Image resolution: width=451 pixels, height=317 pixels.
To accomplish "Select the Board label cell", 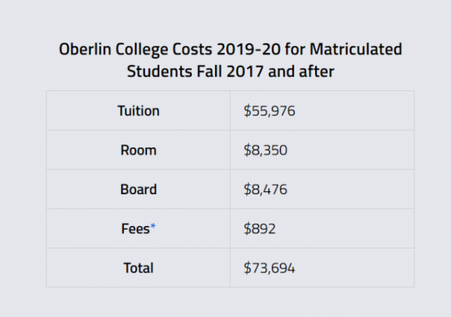I will [x=138, y=189].
